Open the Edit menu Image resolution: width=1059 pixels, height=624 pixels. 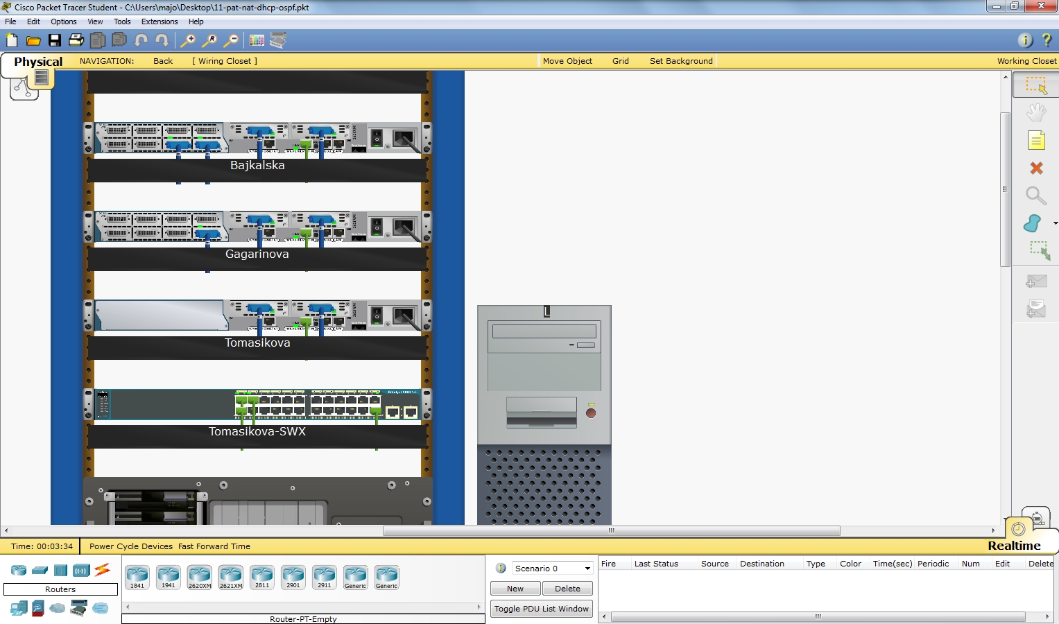[33, 21]
